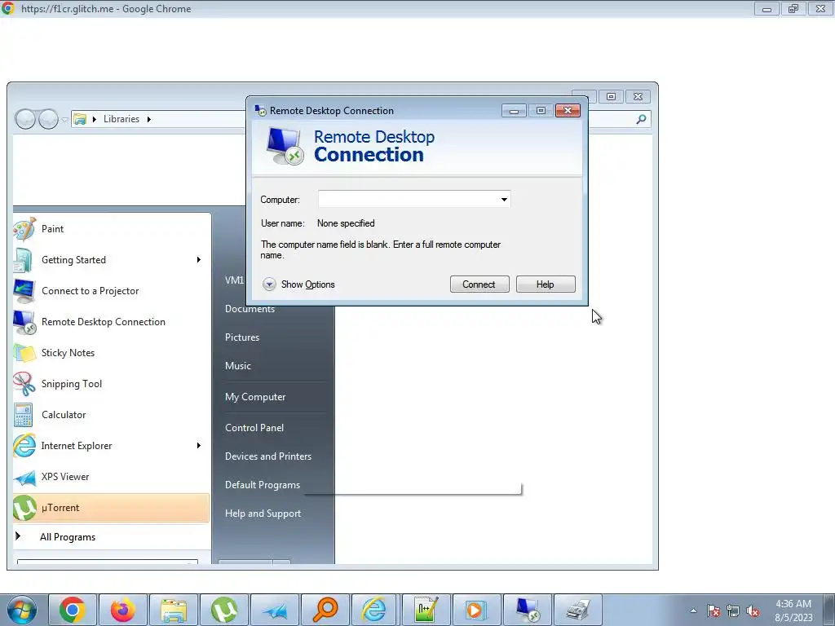Click the Libraries breadcrumb label
Screen dimensions: 835x626
121,119
